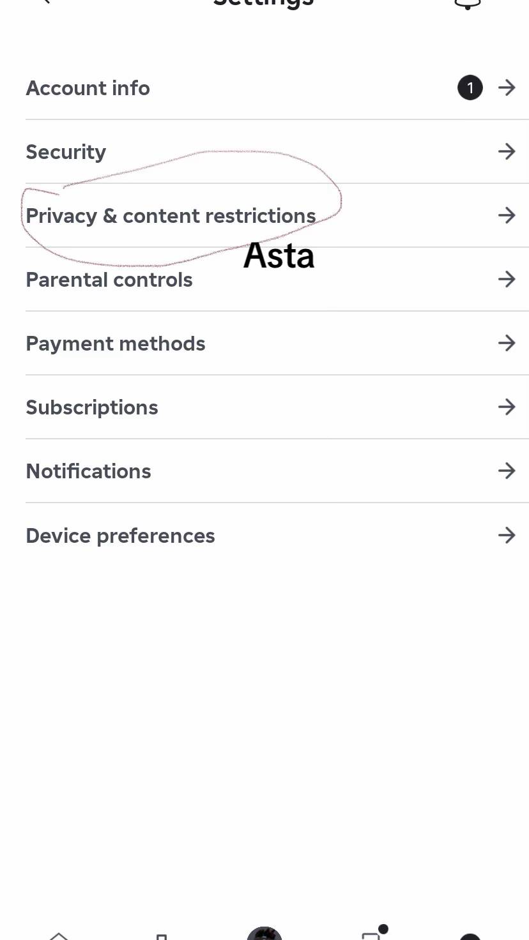The width and height of the screenshot is (529, 940).
Task: Open the Account info arrow
Action: pos(507,87)
